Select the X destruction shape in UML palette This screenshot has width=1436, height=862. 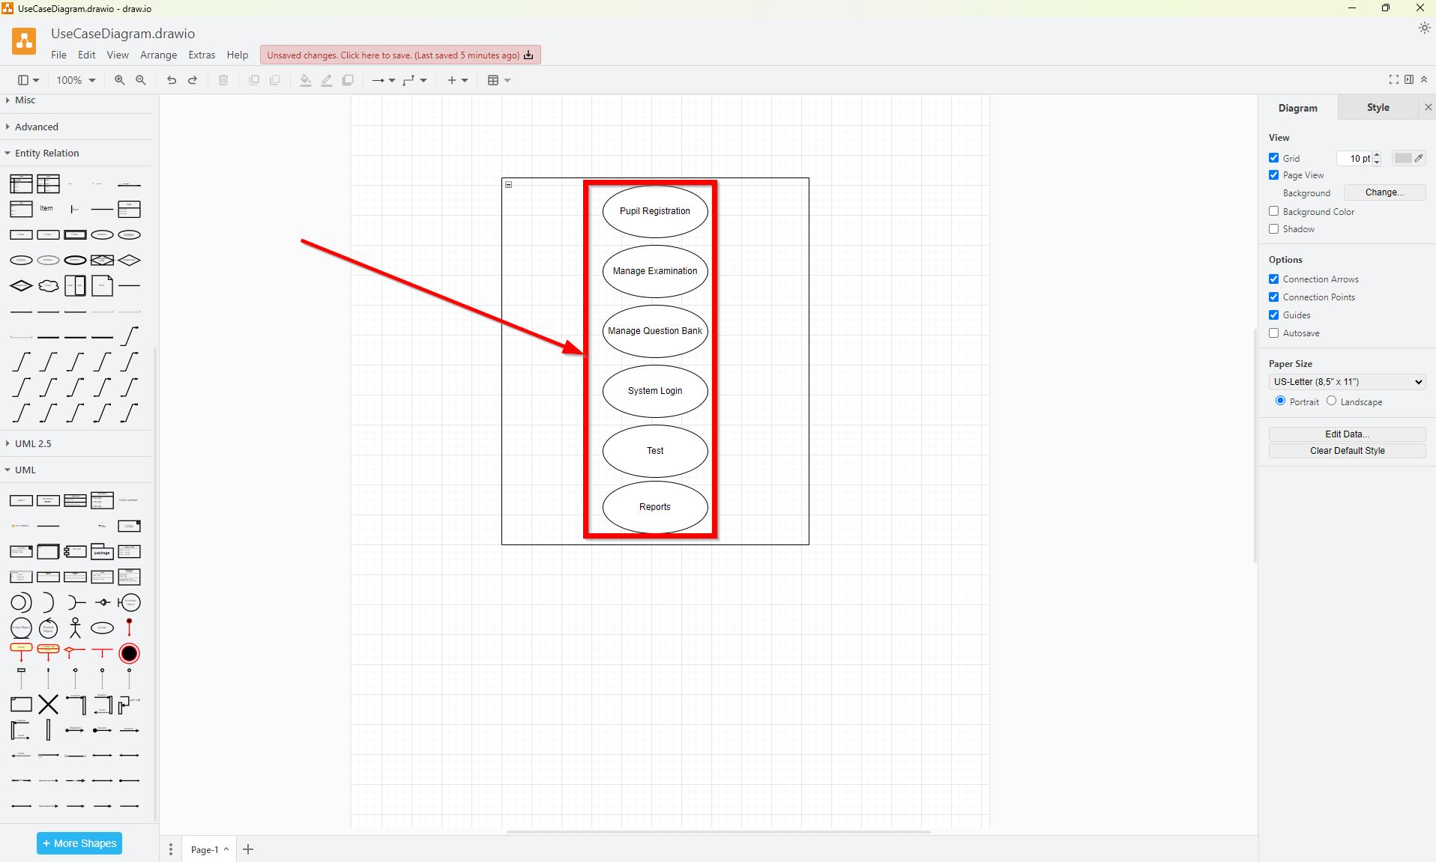(x=48, y=703)
